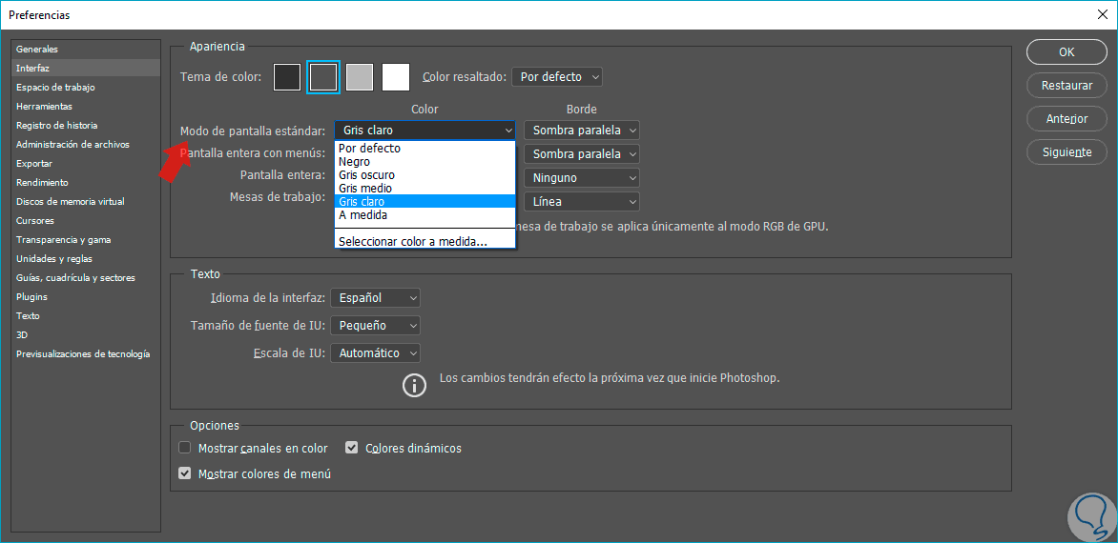This screenshot has height=543, width=1118.
Task: Choose Gris oscuro from the color list
Action: click(366, 175)
